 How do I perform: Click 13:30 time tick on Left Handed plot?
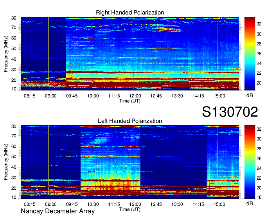tap(177, 204)
